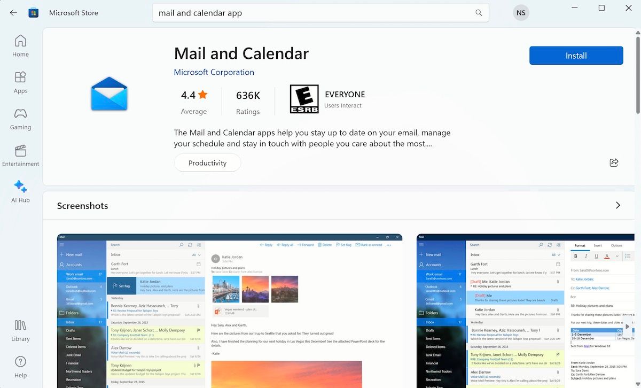This screenshot has height=388, width=641.
Task: Open the Gaming section
Action: pyautogui.click(x=20, y=119)
